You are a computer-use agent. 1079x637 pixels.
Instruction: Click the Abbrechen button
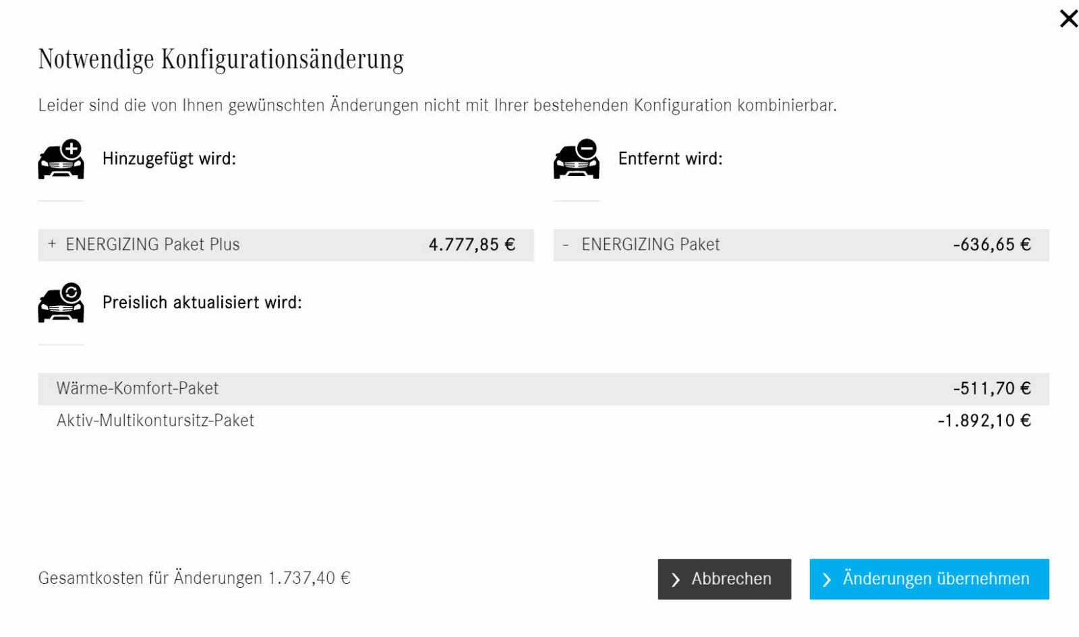click(x=724, y=578)
